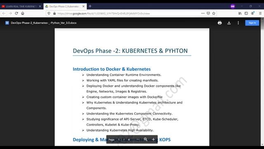
Task: Open the three-dot more actions menu
Action: (238, 23)
